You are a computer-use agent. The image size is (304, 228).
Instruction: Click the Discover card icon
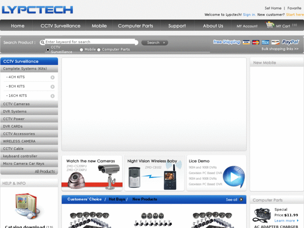[x=275, y=42]
